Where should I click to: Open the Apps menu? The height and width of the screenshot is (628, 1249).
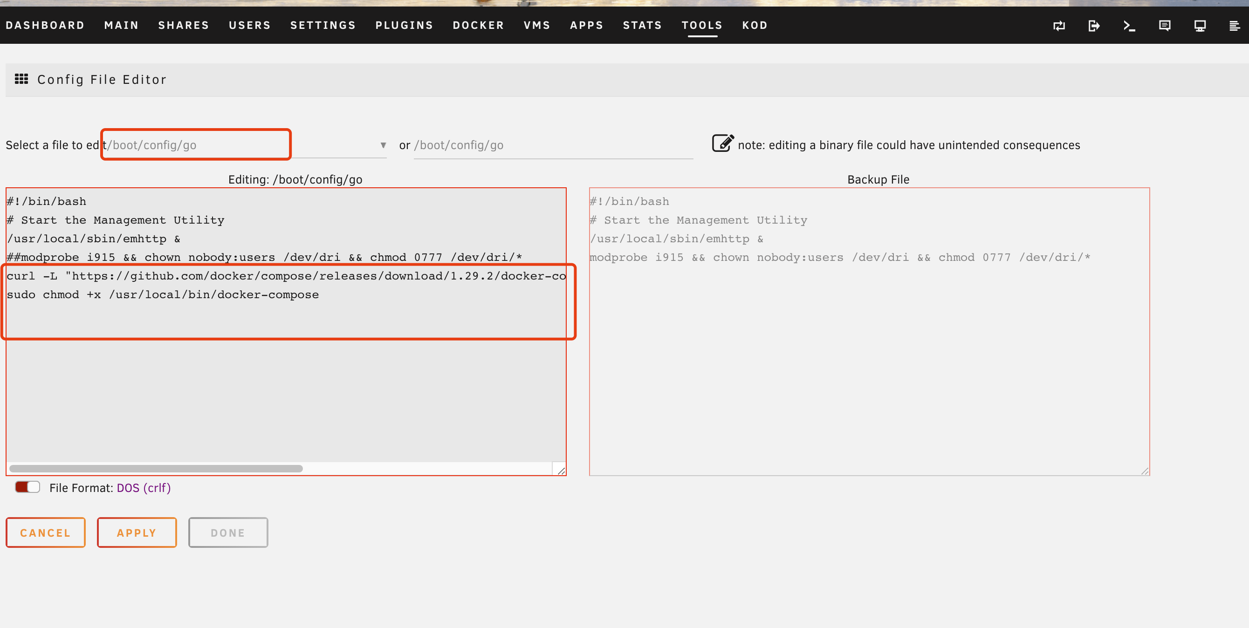[x=587, y=25]
